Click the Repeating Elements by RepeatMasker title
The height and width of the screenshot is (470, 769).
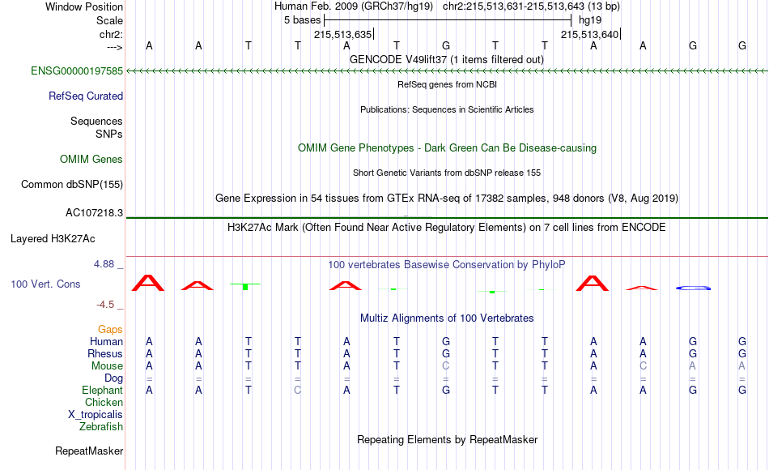point(447,439)
